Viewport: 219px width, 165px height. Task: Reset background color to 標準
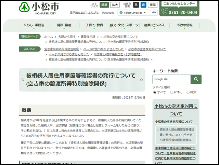click(153, 5)
